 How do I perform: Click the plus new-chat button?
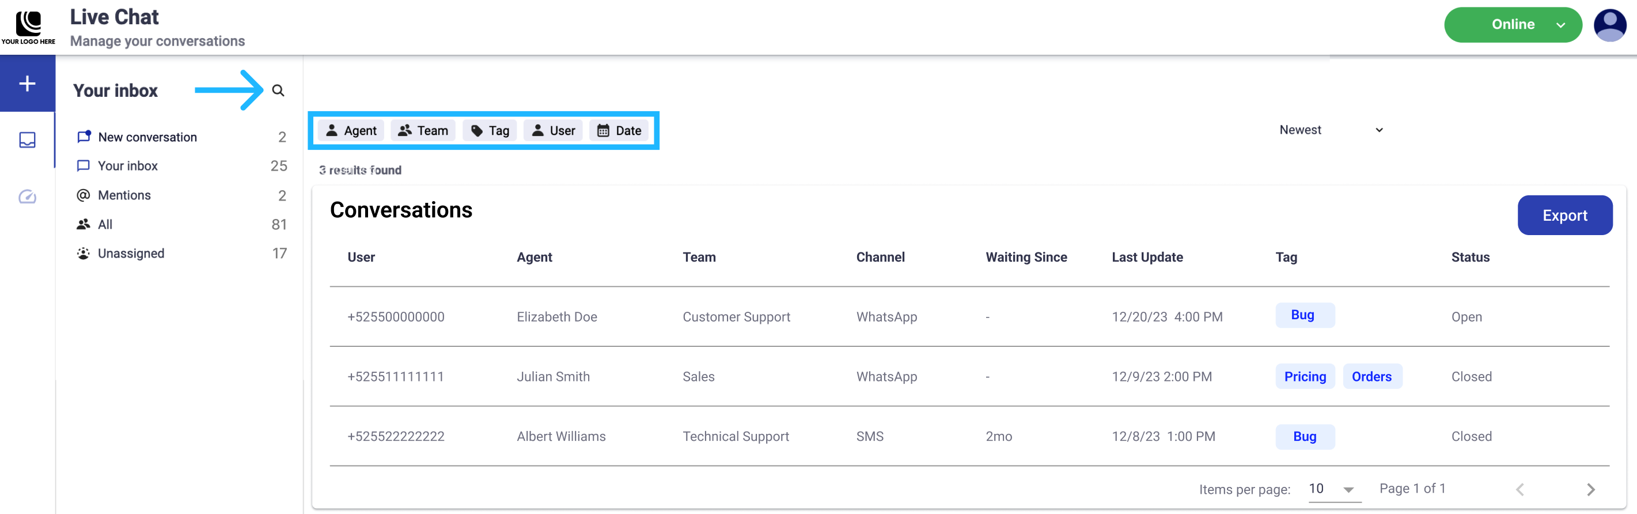pos(27,83)
